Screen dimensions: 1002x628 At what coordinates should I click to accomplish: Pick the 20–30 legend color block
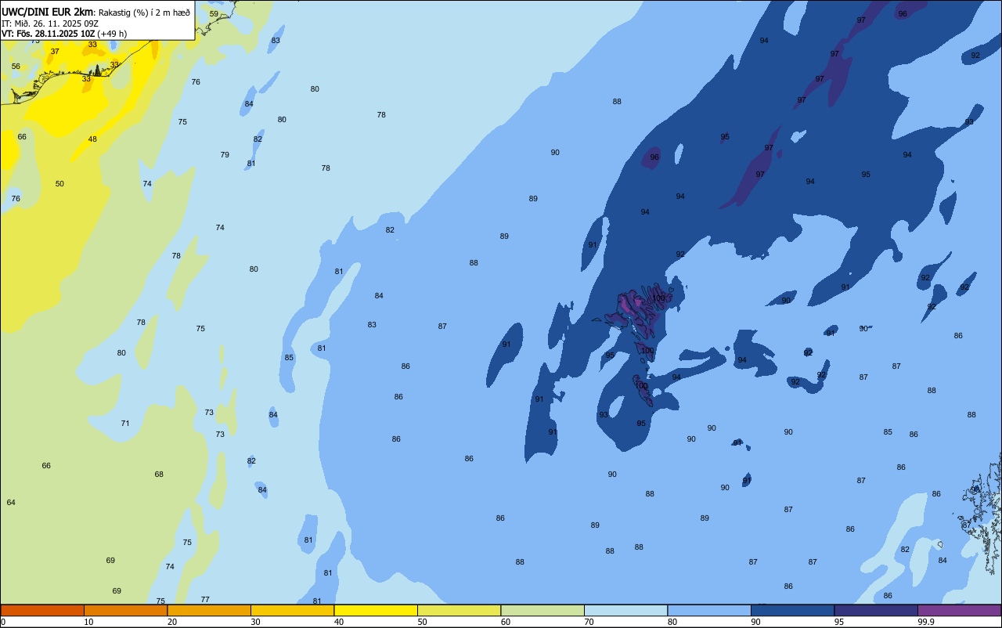pos(209,610)
